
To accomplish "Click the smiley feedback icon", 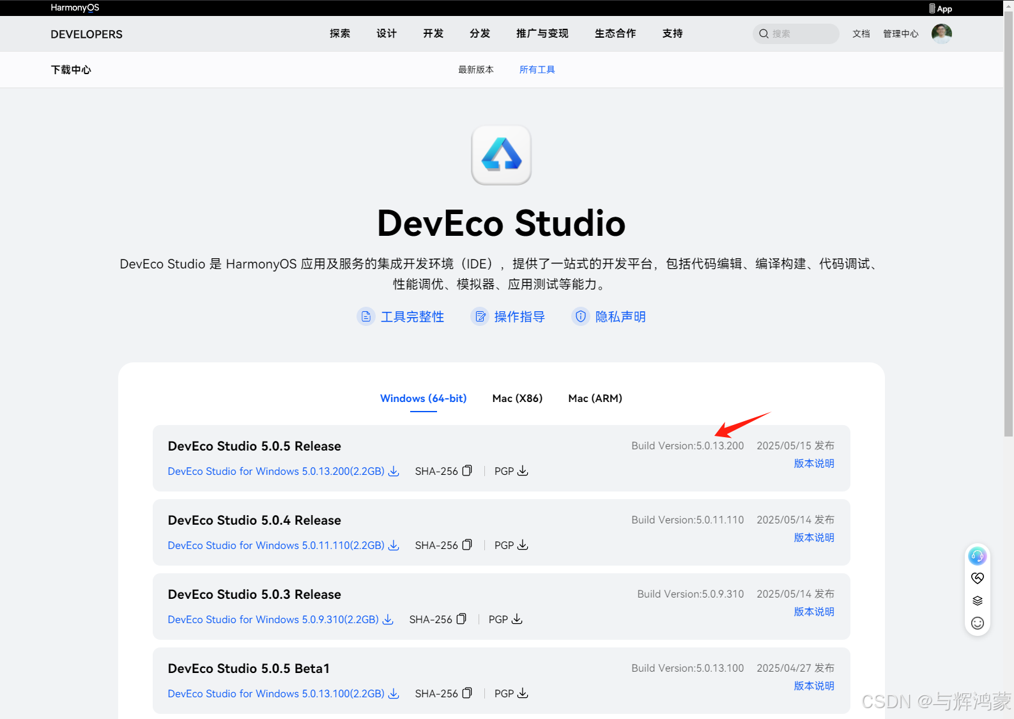I will point(978,623).
